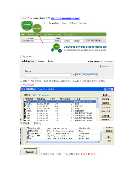Toggle the GlobalSCAPE FTP checkbox
The image size is (134, 190).
(x=28, y=133)
